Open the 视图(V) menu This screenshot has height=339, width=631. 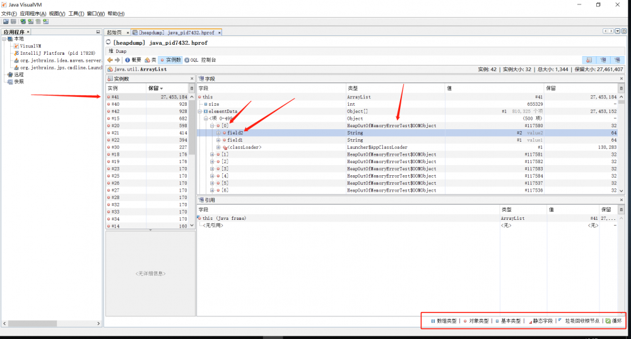[57, 14]
